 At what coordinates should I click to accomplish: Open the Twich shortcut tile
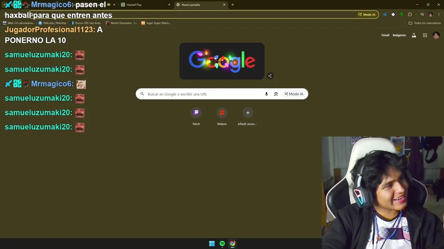click(x=196, y=117)
